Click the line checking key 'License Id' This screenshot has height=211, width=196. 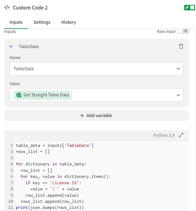click(x=53, y=183)
